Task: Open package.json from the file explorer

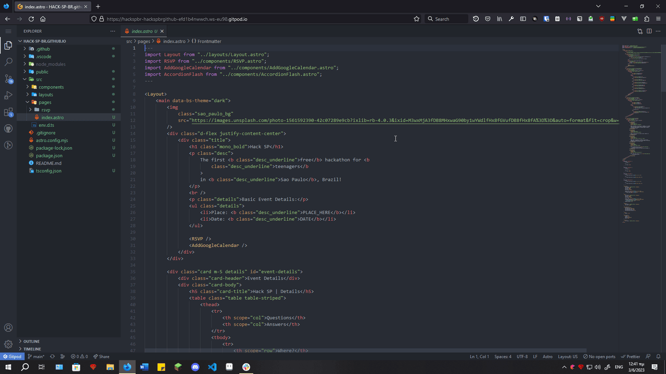Action: [x=49, y=155]
